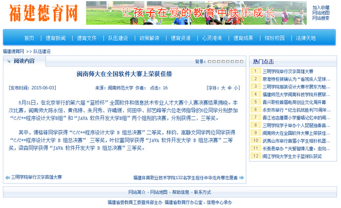The height and width of the screenshot is (208, 341).
Task: Click the source text 闽南师范大学
Action: 120,88
